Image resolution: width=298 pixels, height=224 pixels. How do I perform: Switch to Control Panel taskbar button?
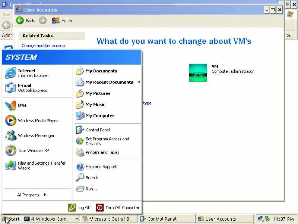pos(167,219)
